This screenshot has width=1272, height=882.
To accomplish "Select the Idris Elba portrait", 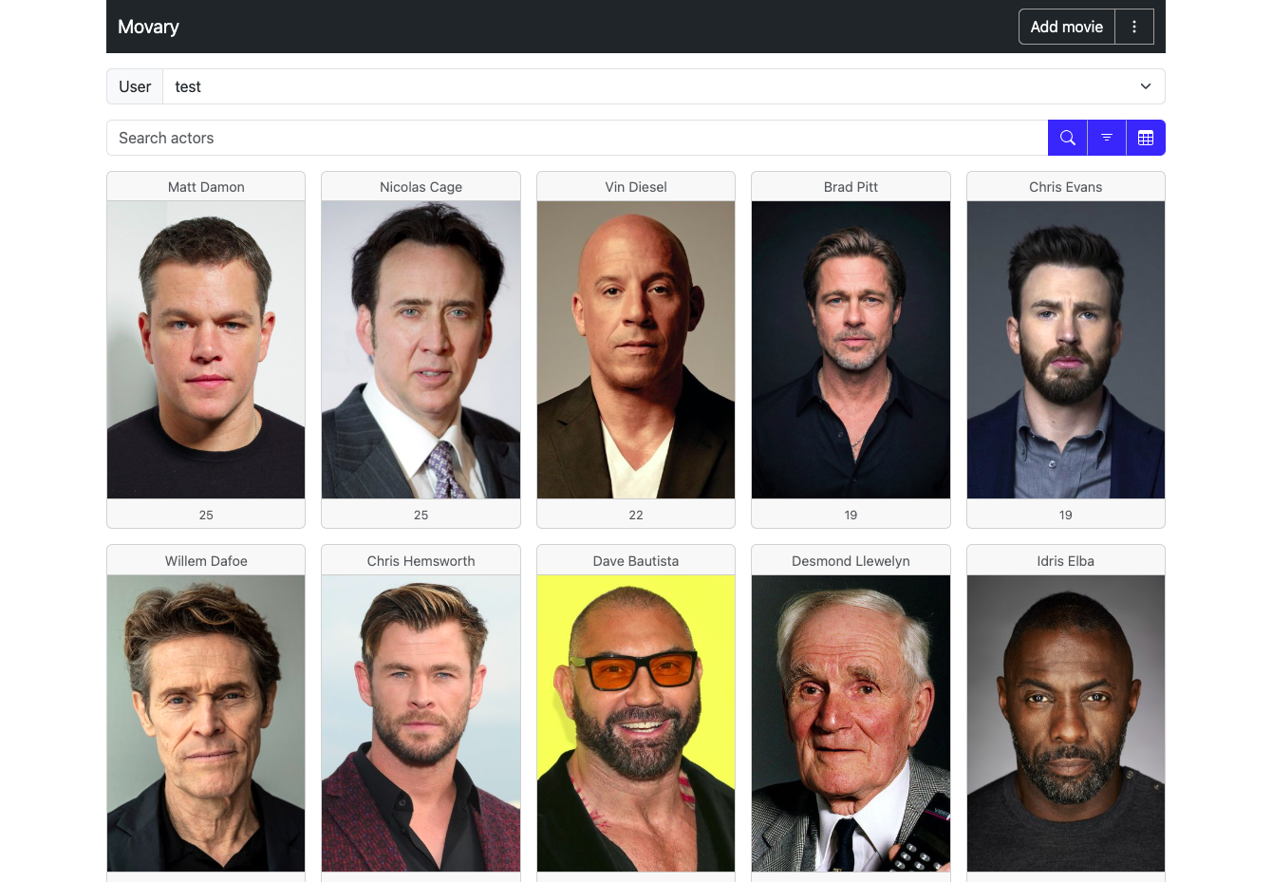I will point(1066,723).
